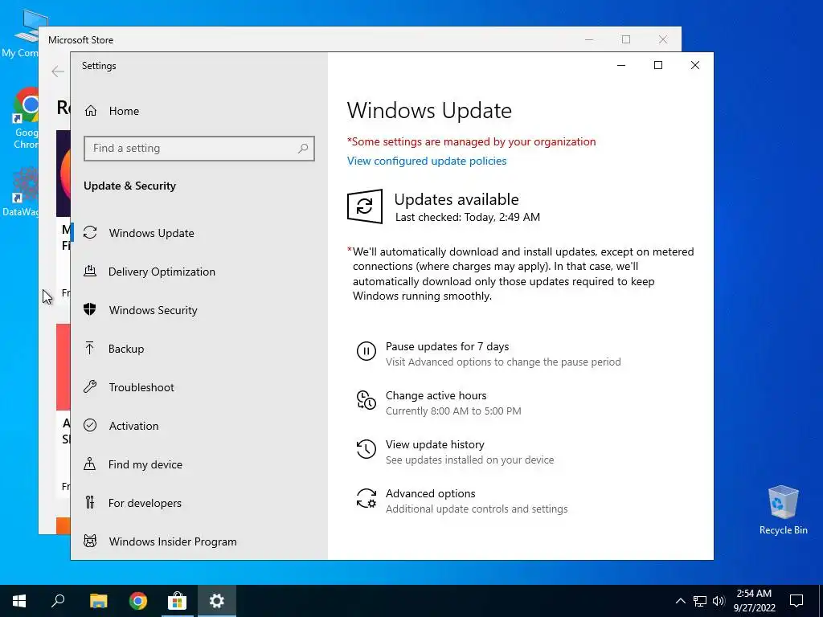Viewport: 823px width, 617px height.
Task: Click the Backup upward arrow icon
Action: [x=90, y=348]
